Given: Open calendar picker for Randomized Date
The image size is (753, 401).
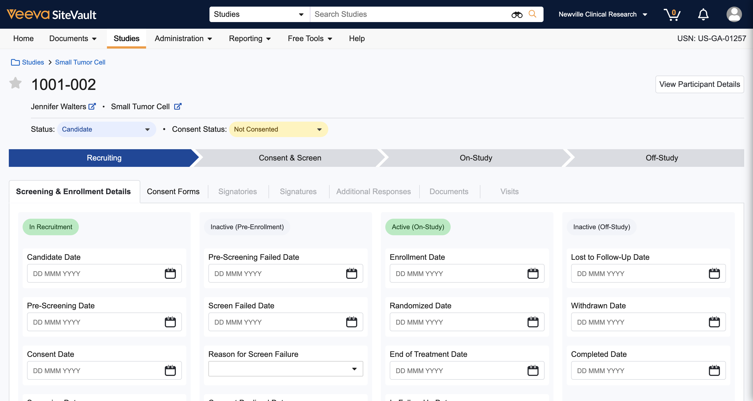Looking at the screenshot, I should coord(533,322).
